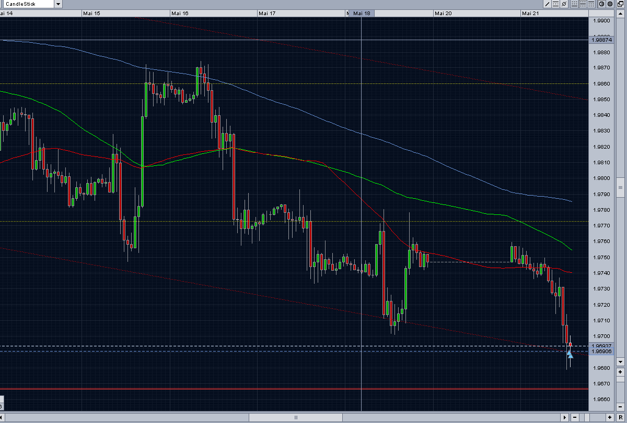Select the trendline drawing tool
Screen dimensions: 627x423
coord(547,4)
